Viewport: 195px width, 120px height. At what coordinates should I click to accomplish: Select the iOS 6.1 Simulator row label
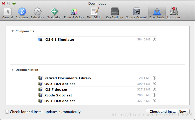tap(59, 40)
